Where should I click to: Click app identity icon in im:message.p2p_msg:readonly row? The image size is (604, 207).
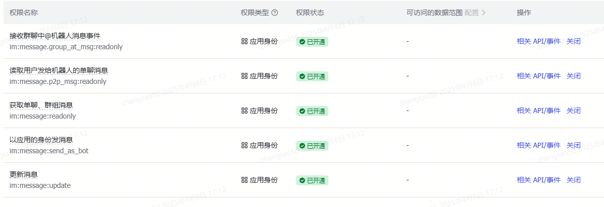(245, 76)
